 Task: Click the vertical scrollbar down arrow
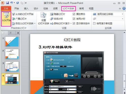(x=124, y=89)
